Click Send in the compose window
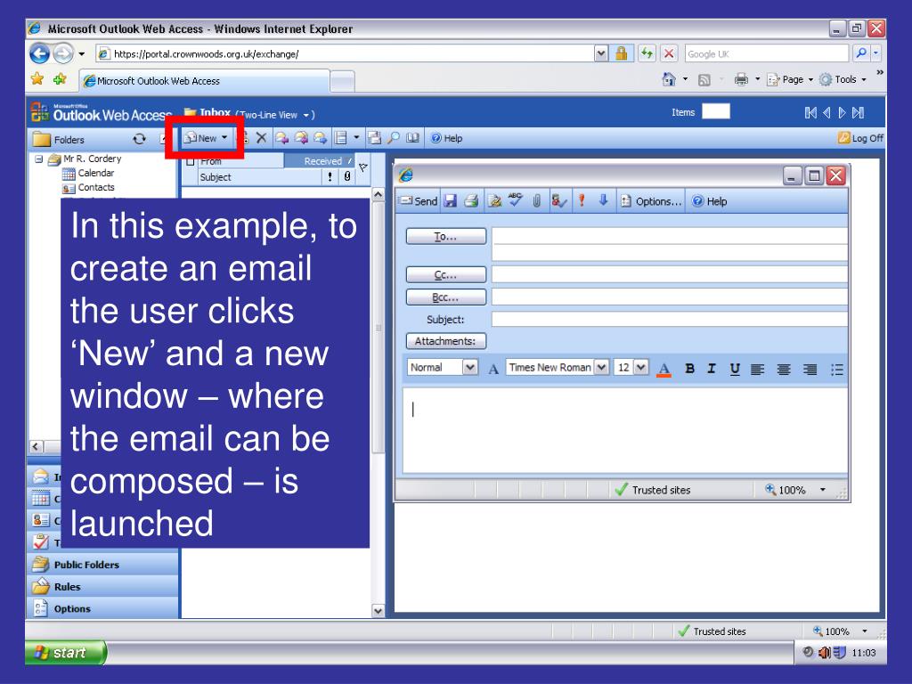The height and width of the screenshot is (684, 912). 418,201
